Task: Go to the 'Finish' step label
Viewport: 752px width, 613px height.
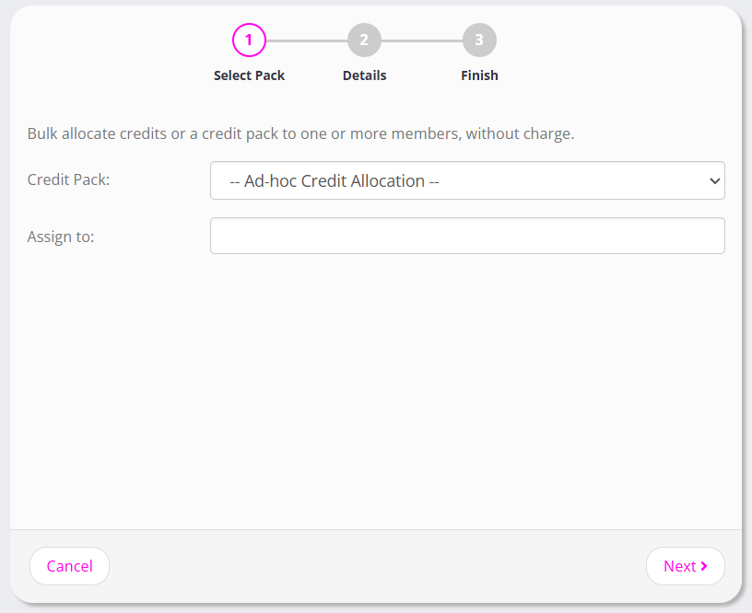Action: click(x=479, y=75)
